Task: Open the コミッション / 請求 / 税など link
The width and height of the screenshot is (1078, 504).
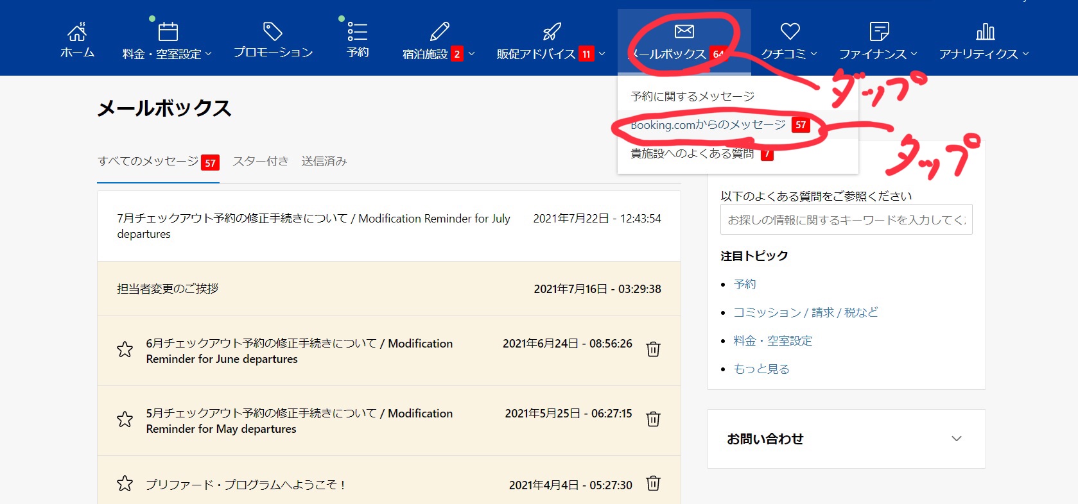Action: [805, 312]
